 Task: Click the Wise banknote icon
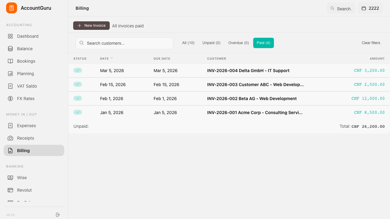click(10, 178)
